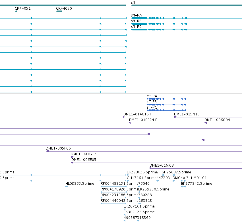Select the sff-RB transcript label
This screenshot has height=222, width=242.
[136, 21]
